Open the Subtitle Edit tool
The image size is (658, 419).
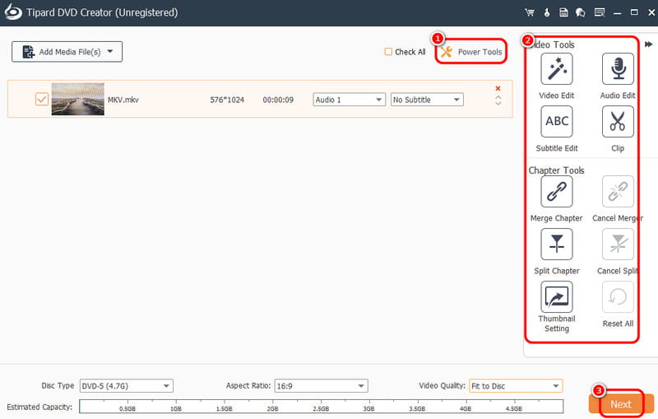pyautogui.click(x=557, y=121)
